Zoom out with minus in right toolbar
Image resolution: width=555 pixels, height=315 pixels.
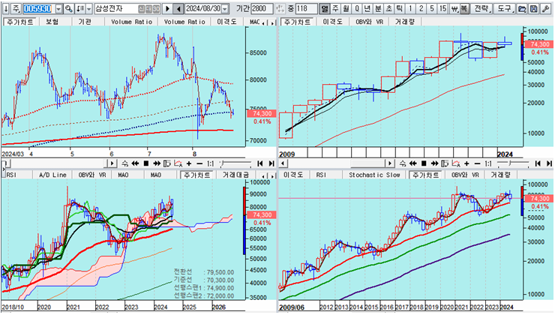click(x=478, y=163)
